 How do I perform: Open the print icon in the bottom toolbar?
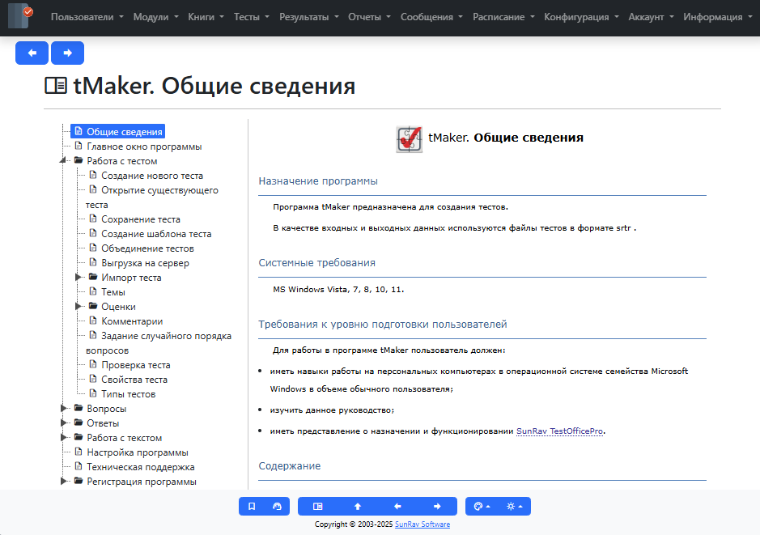(x=278, y=506)
